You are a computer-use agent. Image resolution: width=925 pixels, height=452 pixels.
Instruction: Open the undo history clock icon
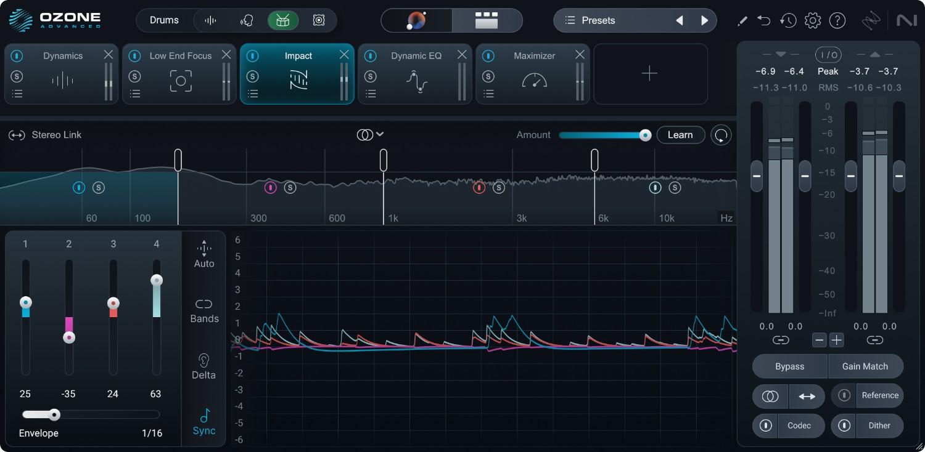click(787, 20)
